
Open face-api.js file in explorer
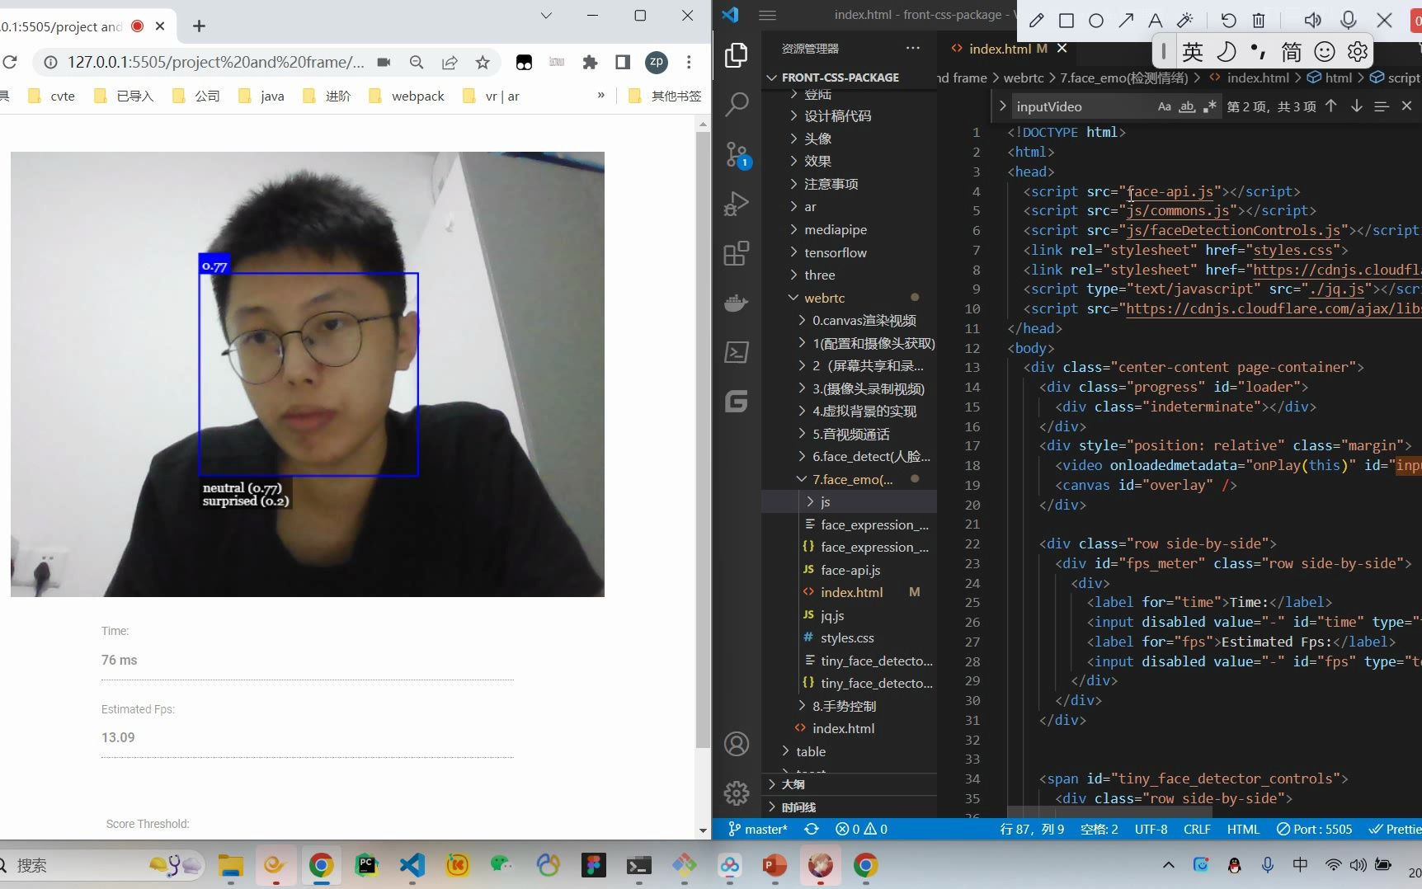pyautogui.click(x=850, y=570)
